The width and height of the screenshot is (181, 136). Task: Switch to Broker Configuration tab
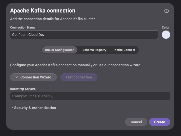pos(60,50)
